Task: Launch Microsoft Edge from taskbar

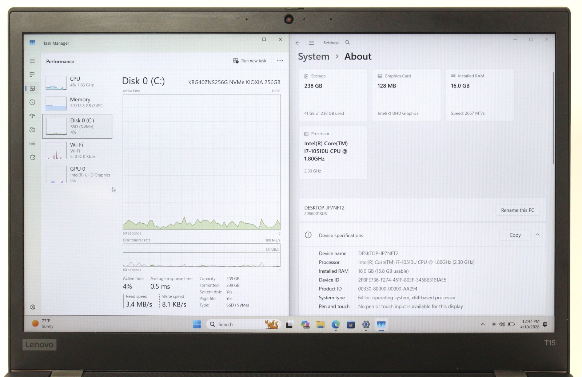Action: [335, 325]
